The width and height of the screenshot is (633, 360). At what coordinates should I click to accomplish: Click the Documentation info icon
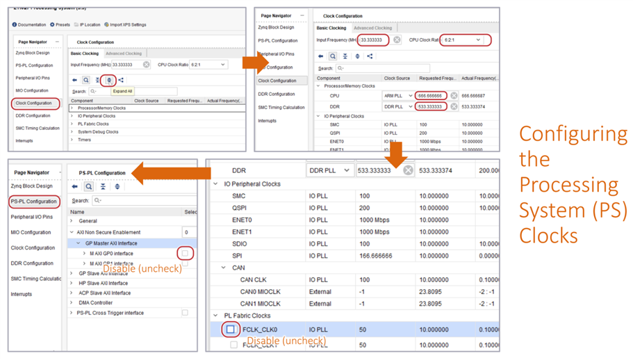[15, 24]
